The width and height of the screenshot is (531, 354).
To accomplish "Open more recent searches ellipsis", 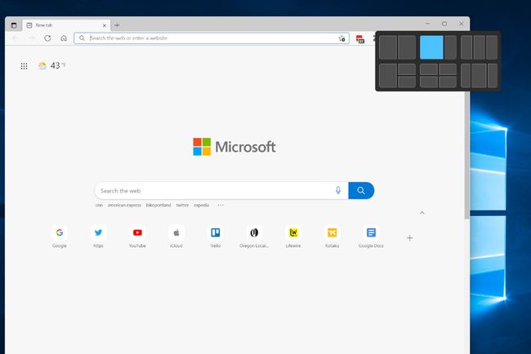I will coord(221,206).
